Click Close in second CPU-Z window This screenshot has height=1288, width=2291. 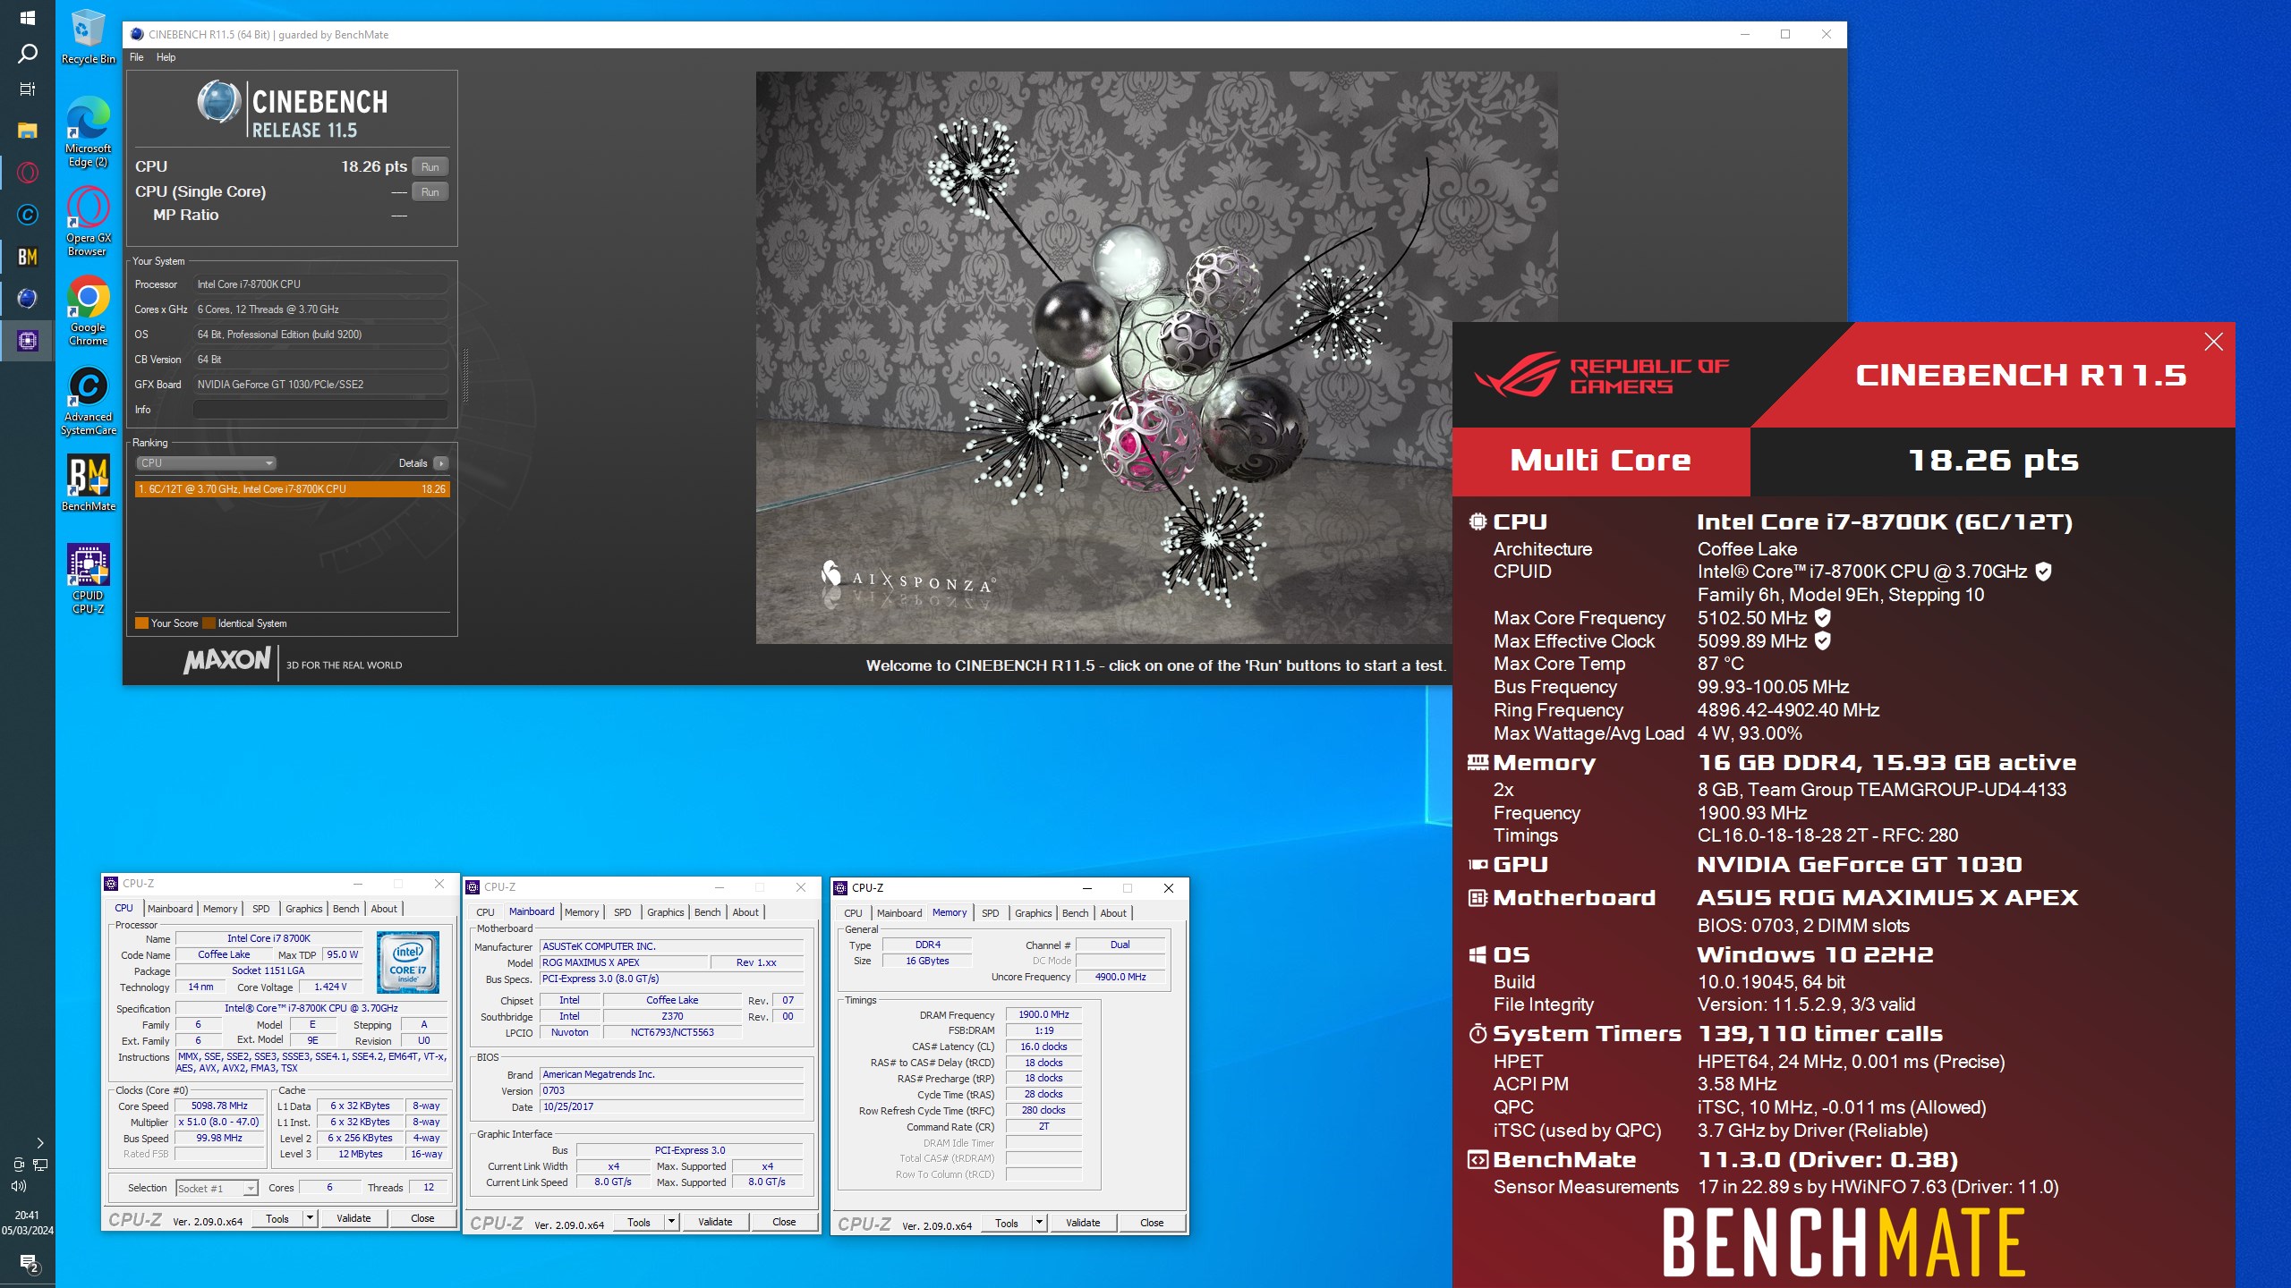coord(784,1222)
